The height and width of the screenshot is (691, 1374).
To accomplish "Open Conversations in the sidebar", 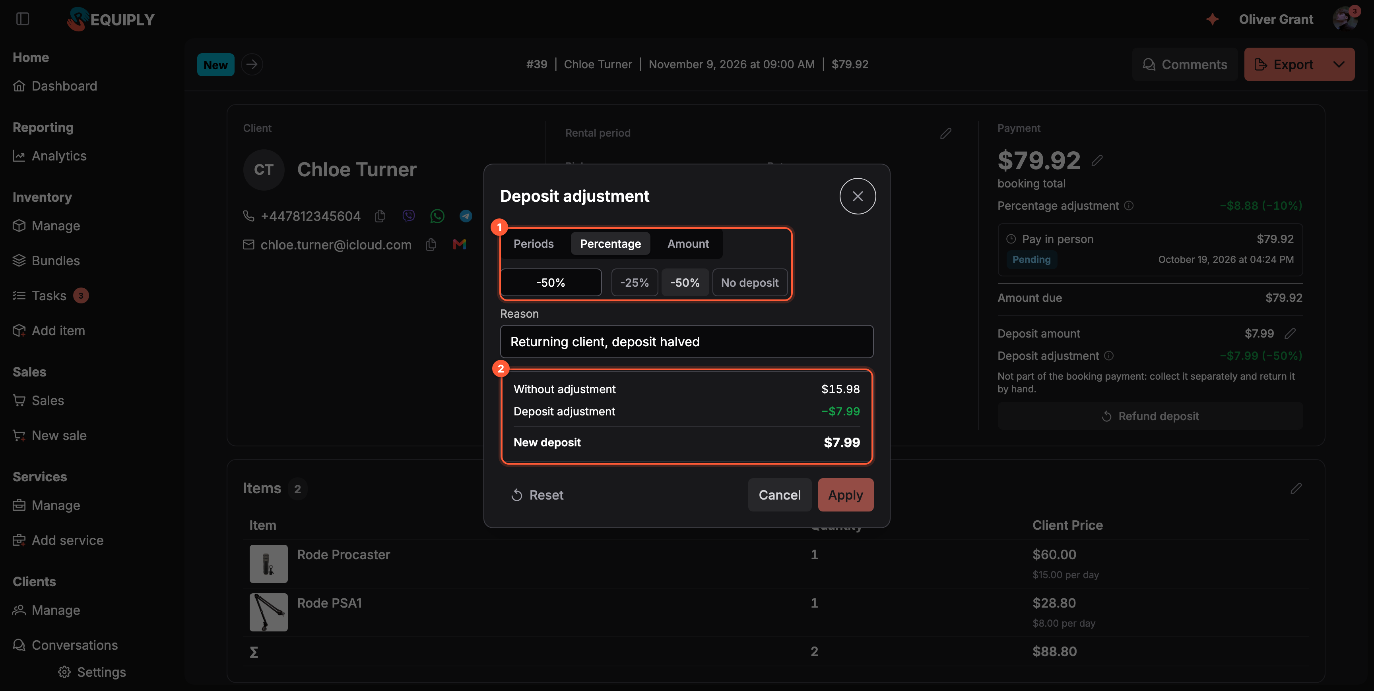I will [x=65, y=645].
